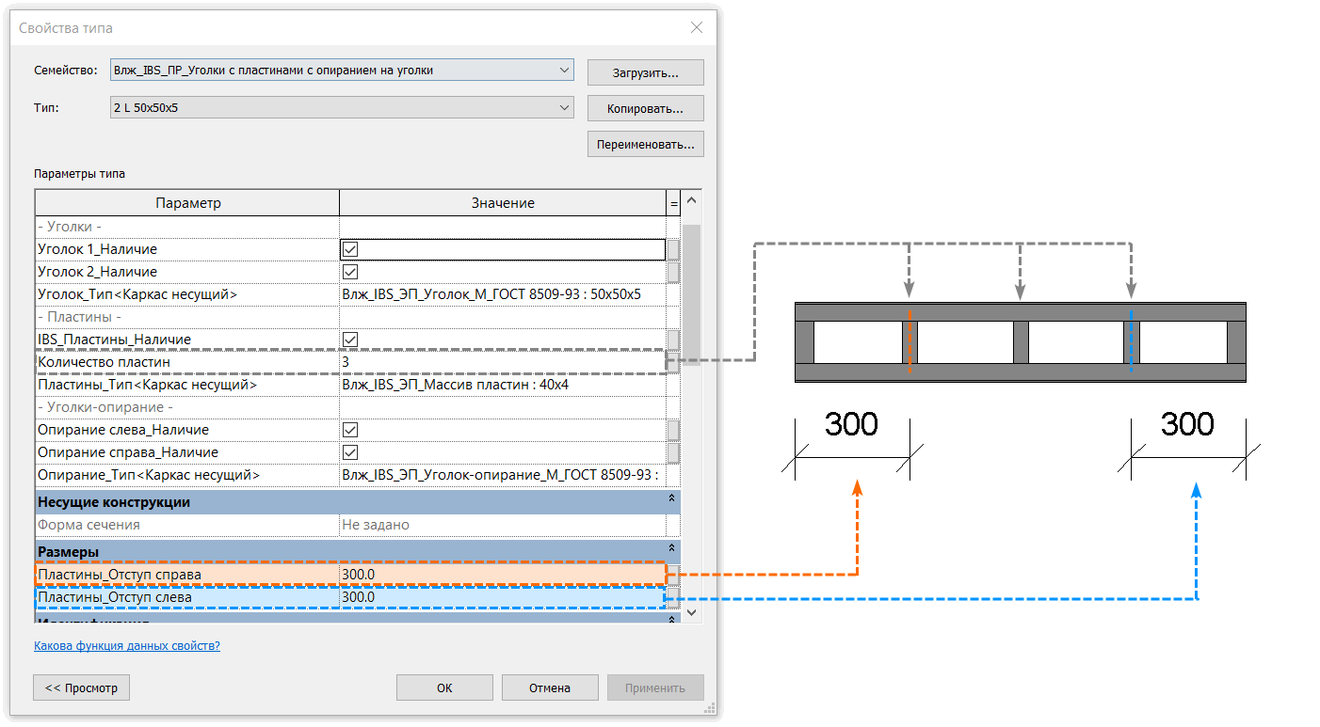The height and width of the screenshot is (727, 1320).
Task: Click the associate-parameter button for Уголок 2_Наличие
Action: 673,272
